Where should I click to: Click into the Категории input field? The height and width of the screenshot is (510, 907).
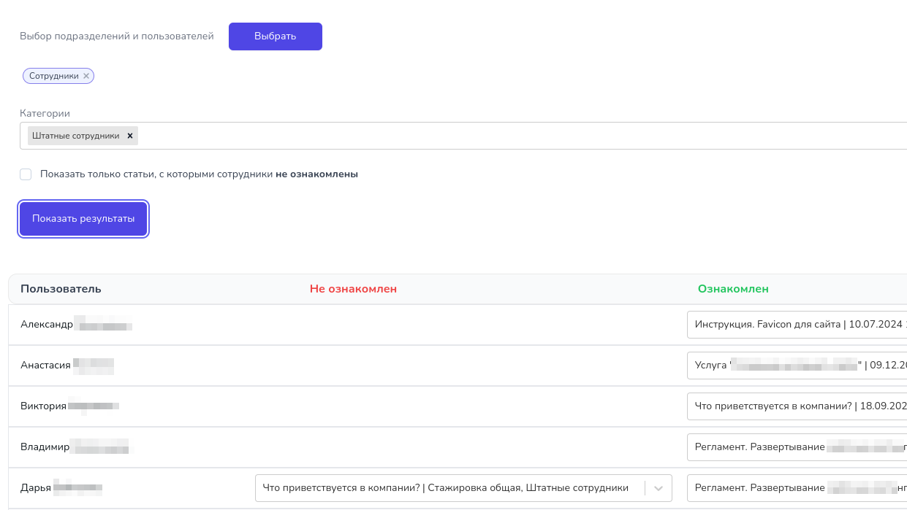point(512,136)
